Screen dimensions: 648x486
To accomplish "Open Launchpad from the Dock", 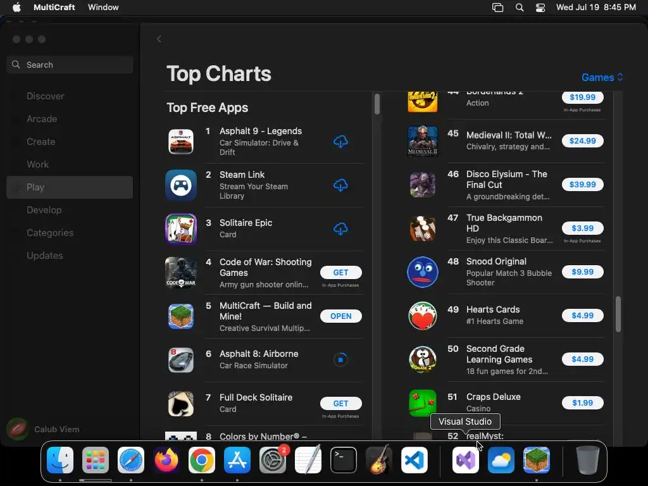I will coord(96,460).
